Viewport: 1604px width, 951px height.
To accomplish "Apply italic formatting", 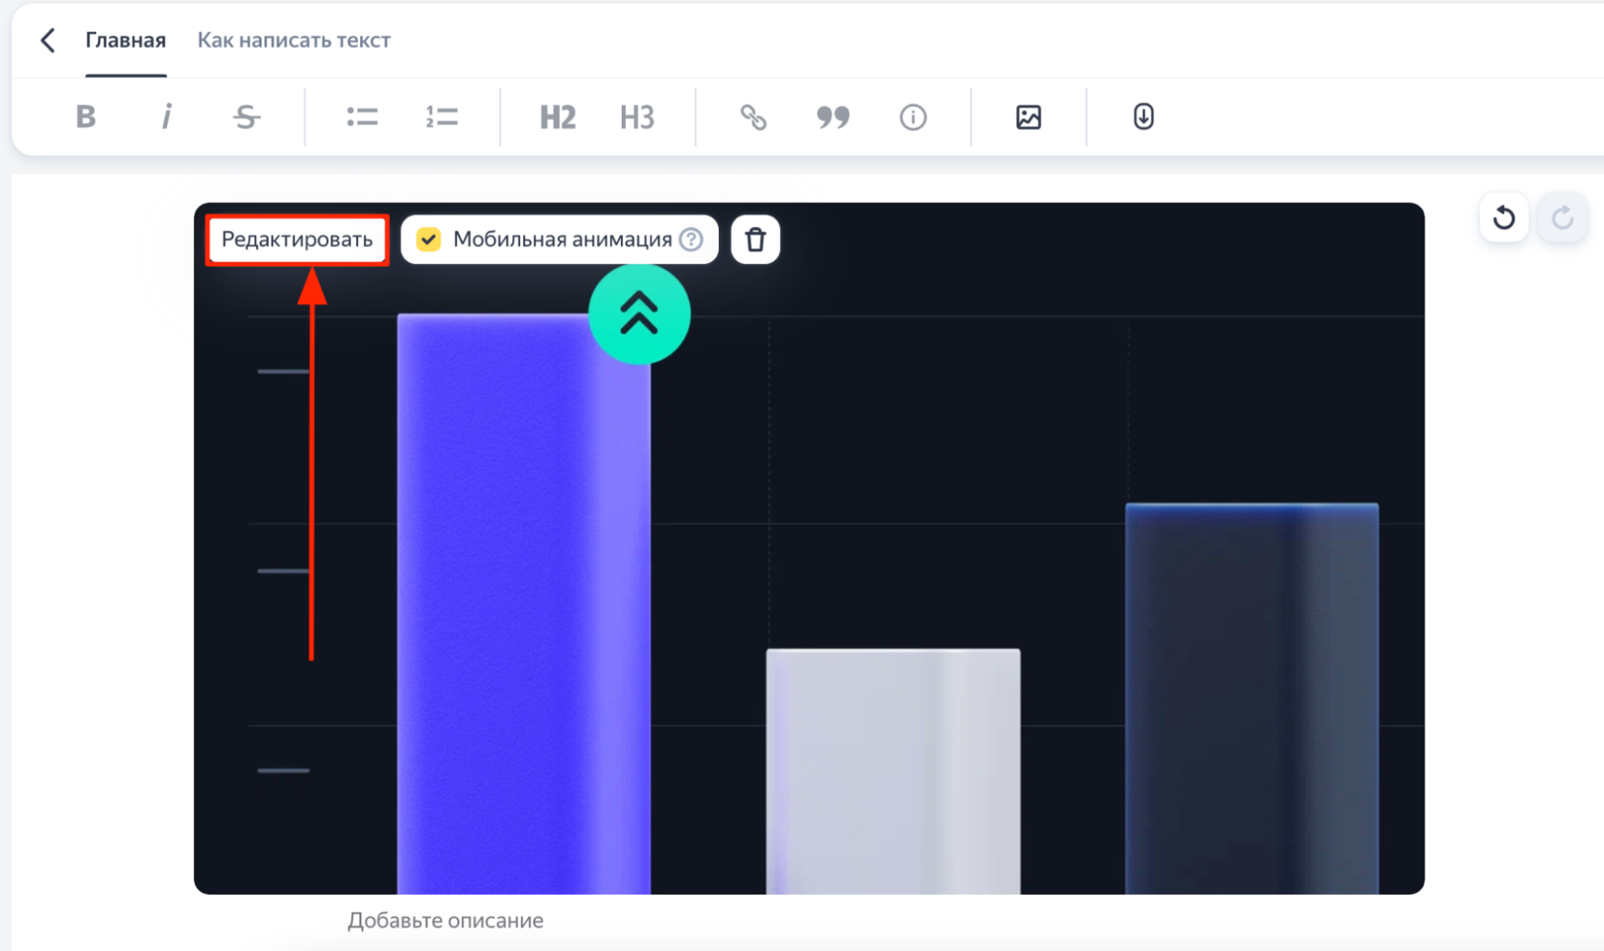I will tap(166, 117).
